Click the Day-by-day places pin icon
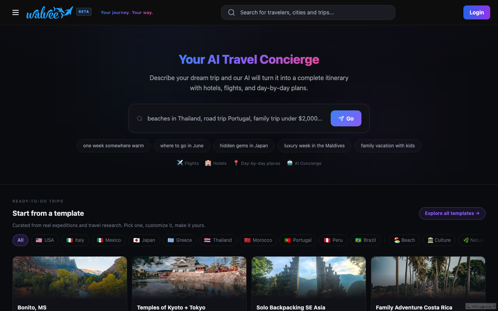 [x=236, y=163]
